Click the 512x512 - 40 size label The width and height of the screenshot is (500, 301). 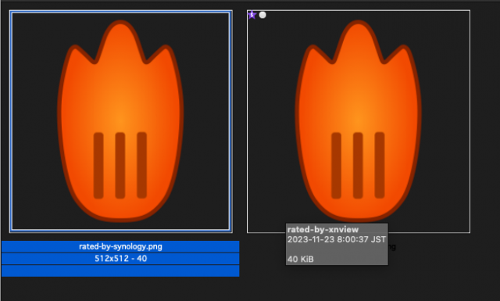click(x=120, y=259)
